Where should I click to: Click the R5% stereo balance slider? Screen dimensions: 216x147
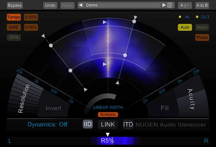click(x=108, y=140)
